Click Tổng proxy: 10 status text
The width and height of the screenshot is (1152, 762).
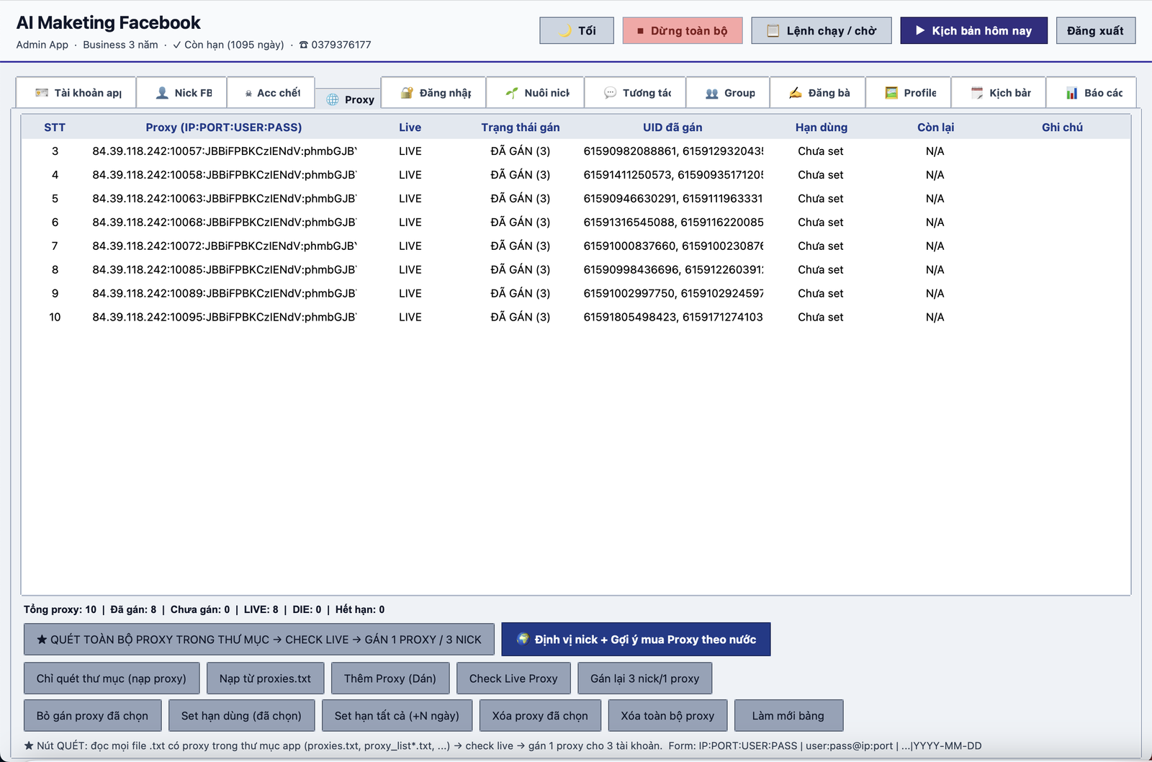(60, 609)
